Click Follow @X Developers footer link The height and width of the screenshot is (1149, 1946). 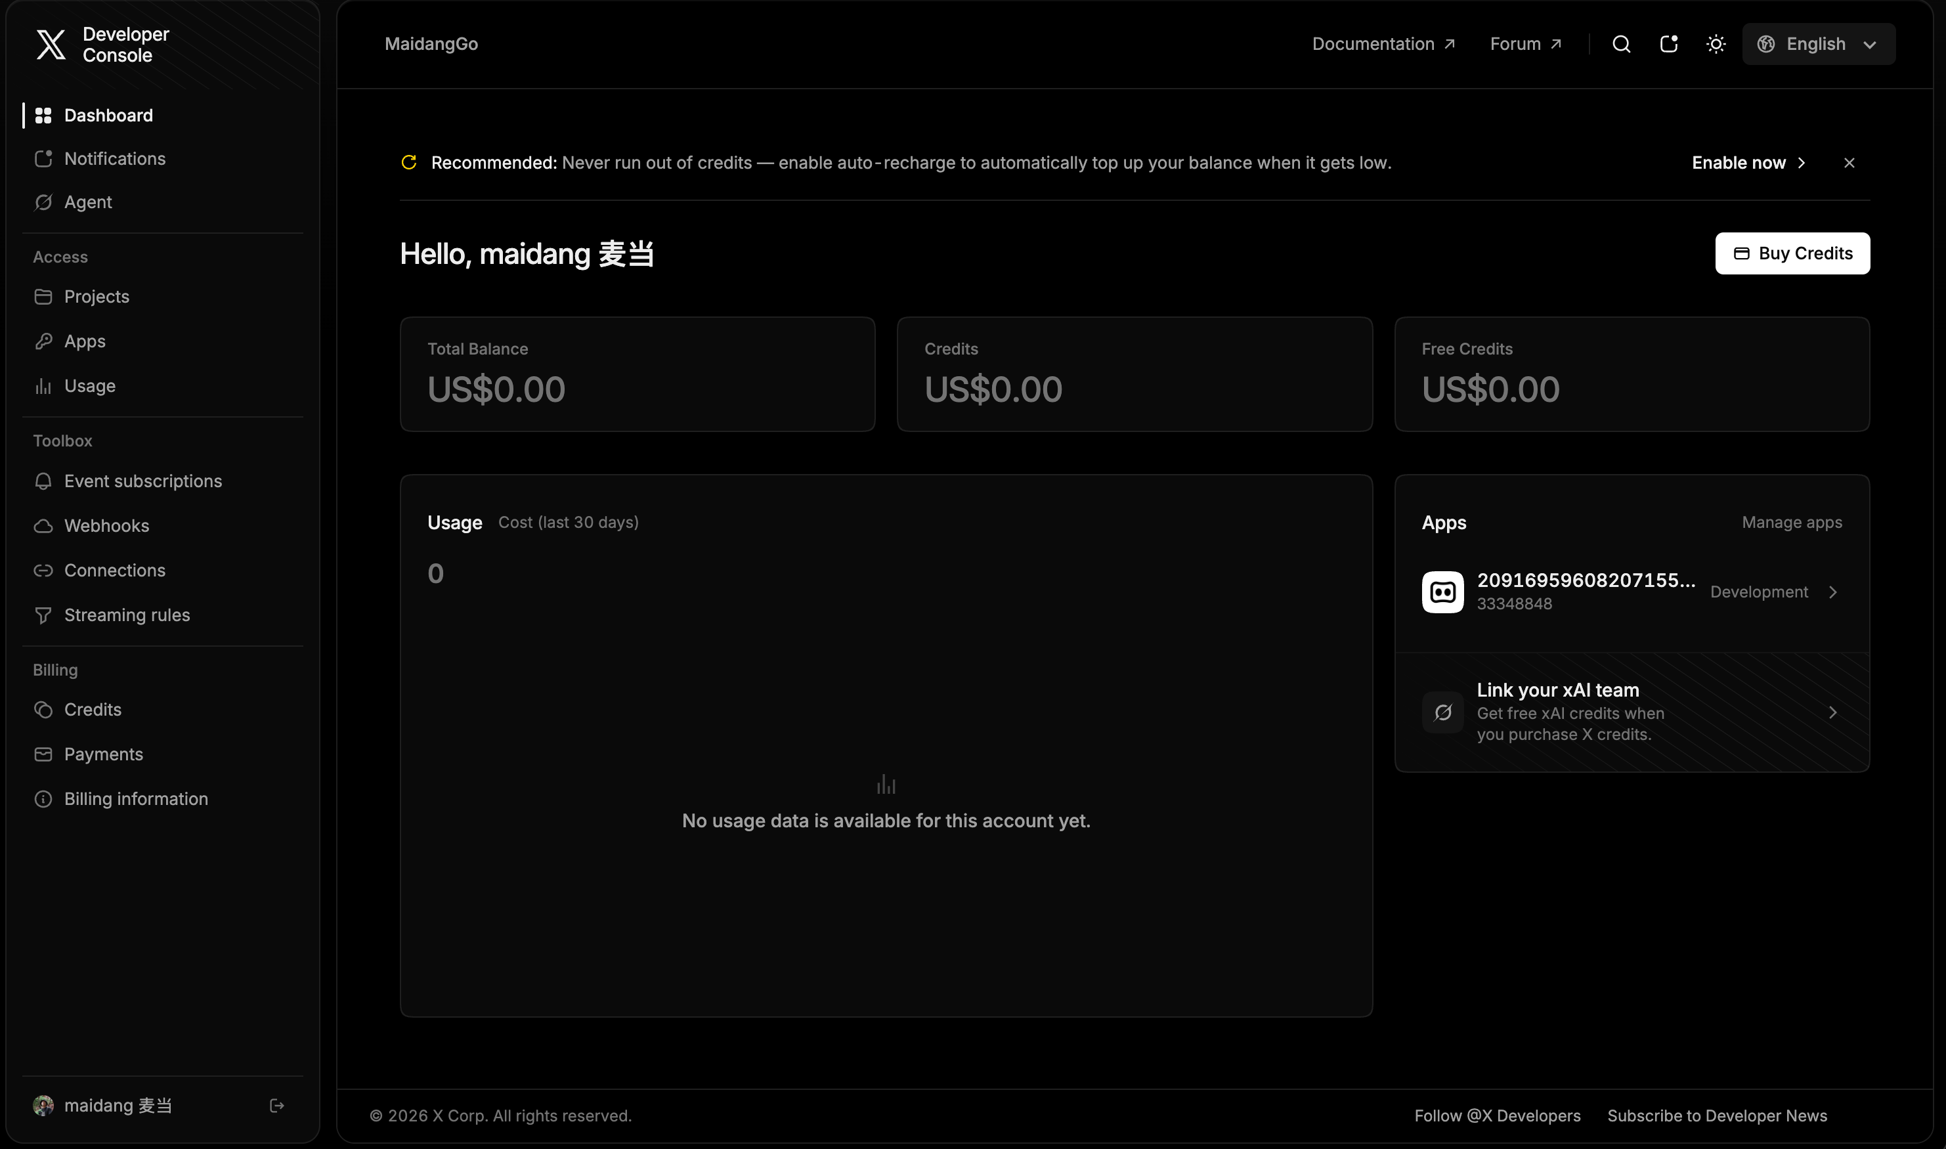pos(1497,1116)
